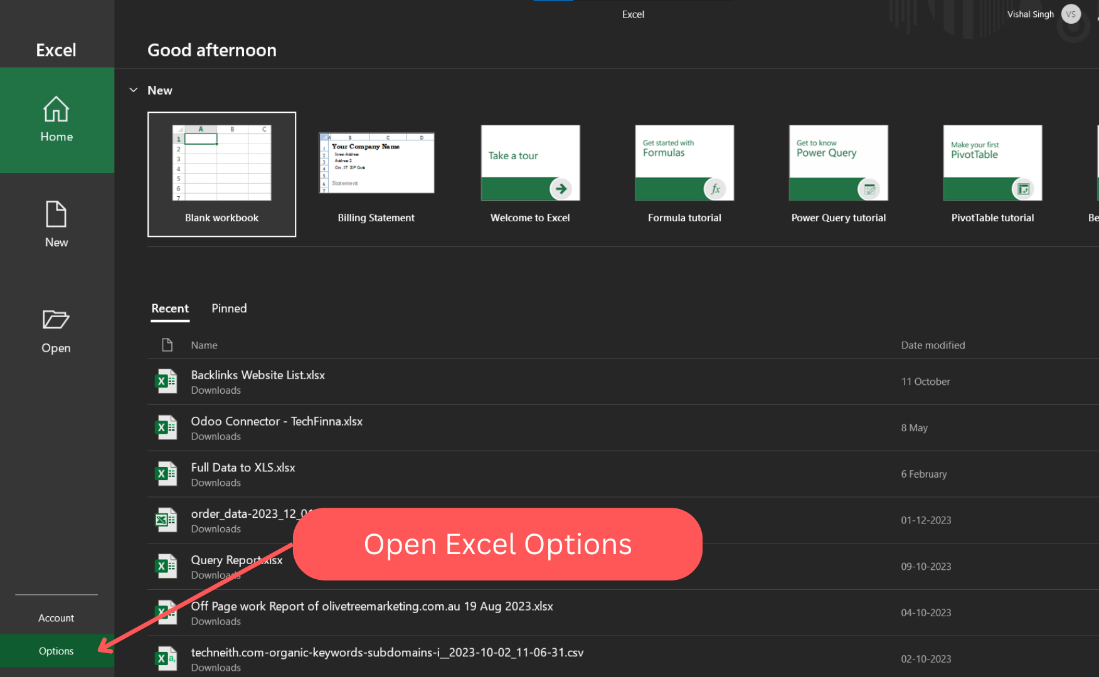Click the 09-10-2023 date entry
1099x677 pixels.
[x=926, y=567]
